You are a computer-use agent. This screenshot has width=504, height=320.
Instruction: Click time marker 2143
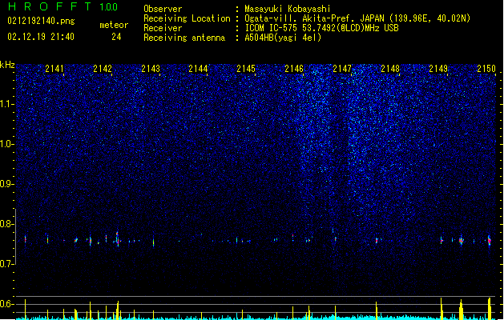pyautogui.click(x=151, y=69)
